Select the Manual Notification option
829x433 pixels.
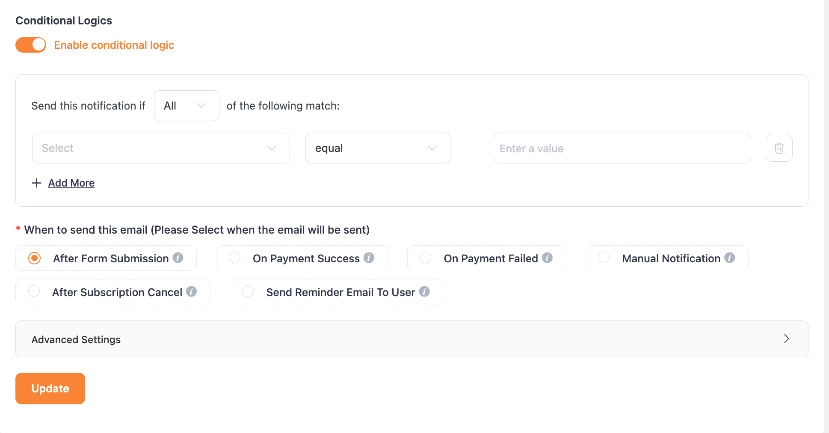[604, 257]
